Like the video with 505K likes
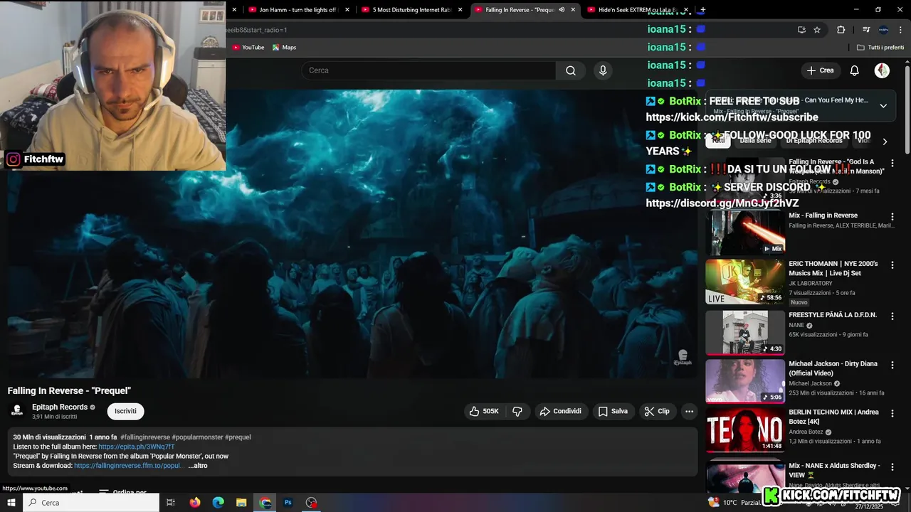The height and width of the screenshot is (512, 911). click(x=484, y=411)
